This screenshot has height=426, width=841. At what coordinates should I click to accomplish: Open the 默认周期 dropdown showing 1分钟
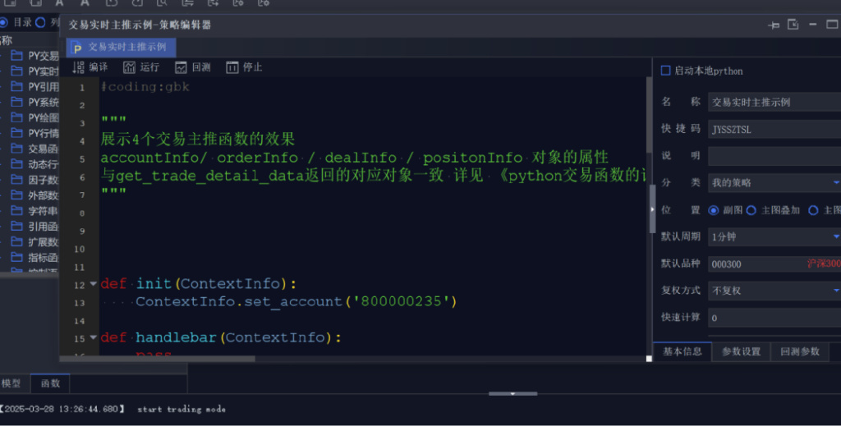pyautogui.click(x=774, y=236)
